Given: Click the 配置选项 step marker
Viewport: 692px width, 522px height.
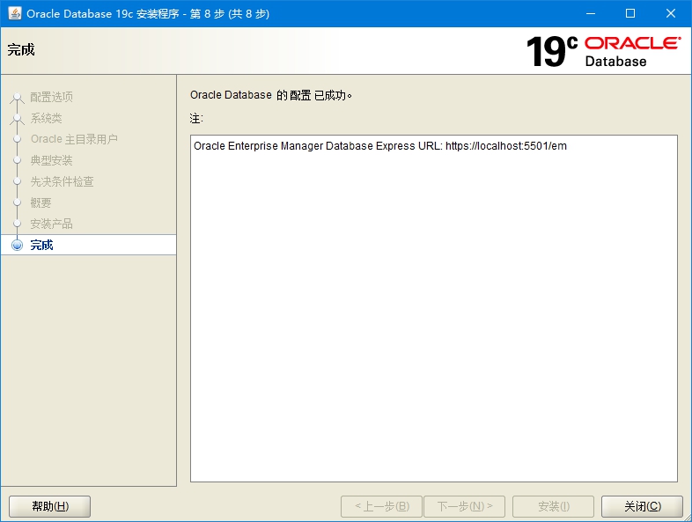Looking at the screenshot, I should pyautogui.click(x=17, y=97).
